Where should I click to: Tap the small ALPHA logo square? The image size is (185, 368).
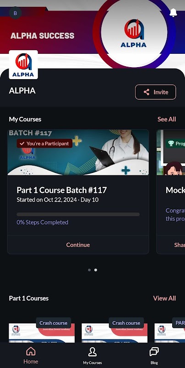click(23, 65)
